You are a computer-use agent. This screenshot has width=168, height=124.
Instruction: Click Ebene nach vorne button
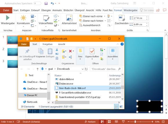coord(91,16)
